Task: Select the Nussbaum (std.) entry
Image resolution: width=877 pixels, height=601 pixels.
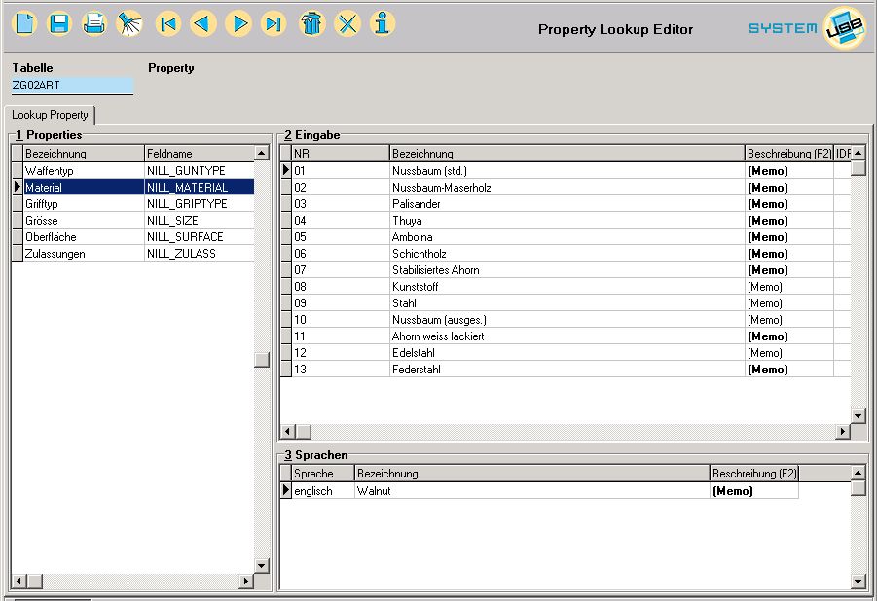Action: click(x=566, y=170)
